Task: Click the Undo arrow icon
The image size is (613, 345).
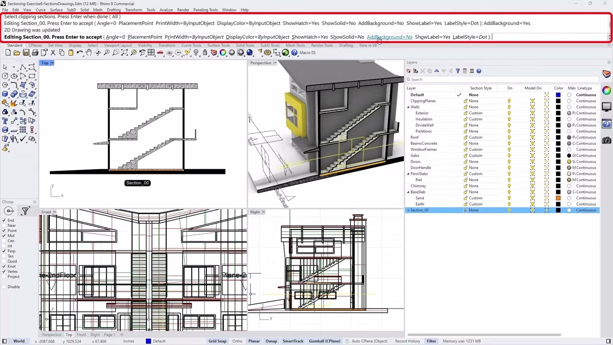Action: click(x=79, y=53)
